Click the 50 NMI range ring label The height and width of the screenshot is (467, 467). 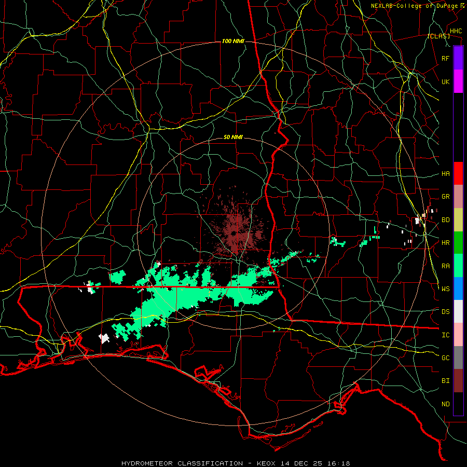(233, 137)
